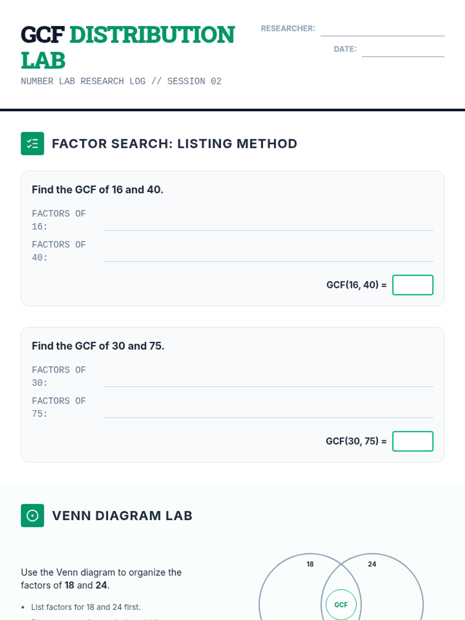This screenshot has width=465, height=620.
Task: Click the 24 label in Venn diagram
Action: click(x=372, y=564)
